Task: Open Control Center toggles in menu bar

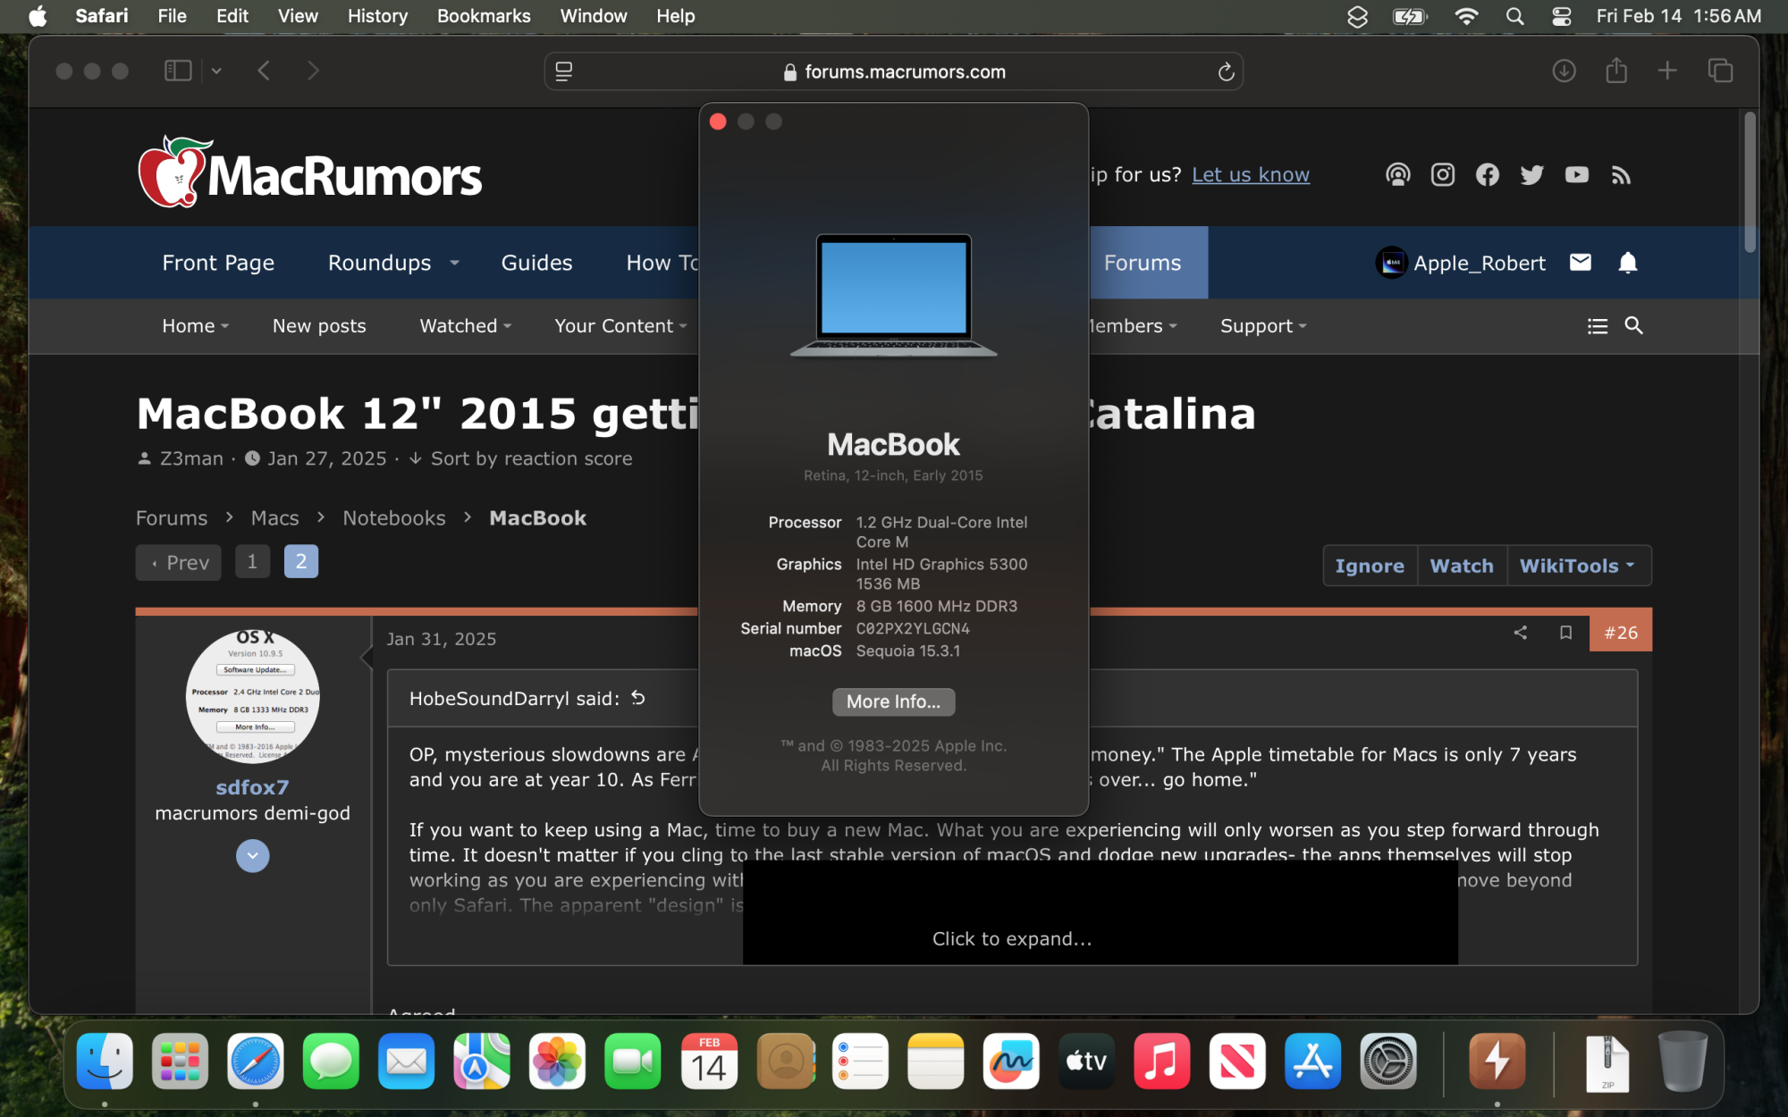Action: 1561,16
